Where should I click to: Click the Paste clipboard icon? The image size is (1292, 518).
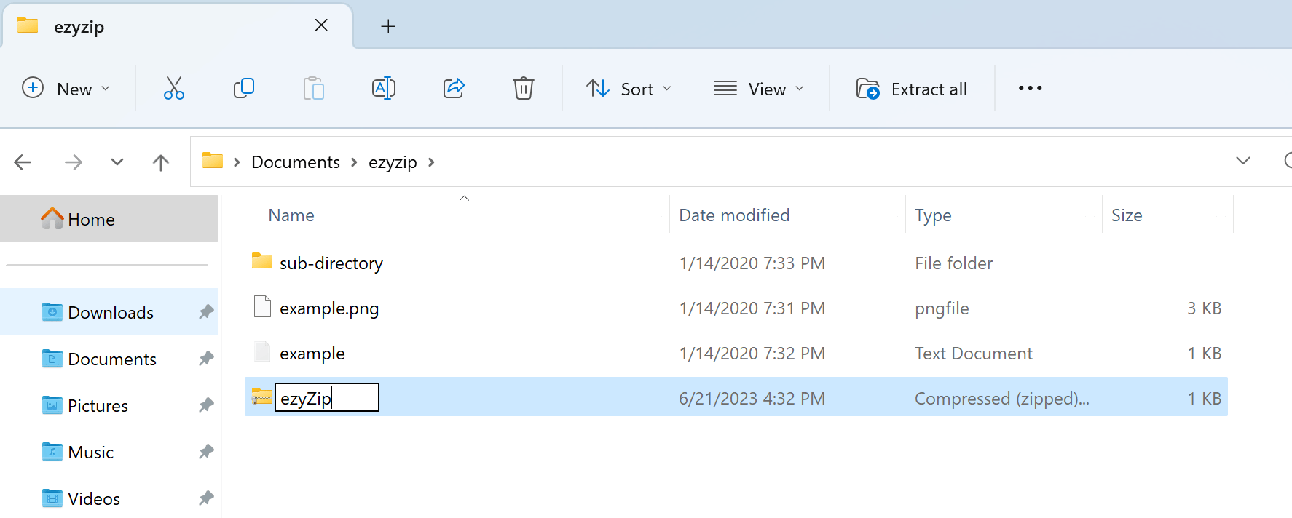[x=314, y=88]
